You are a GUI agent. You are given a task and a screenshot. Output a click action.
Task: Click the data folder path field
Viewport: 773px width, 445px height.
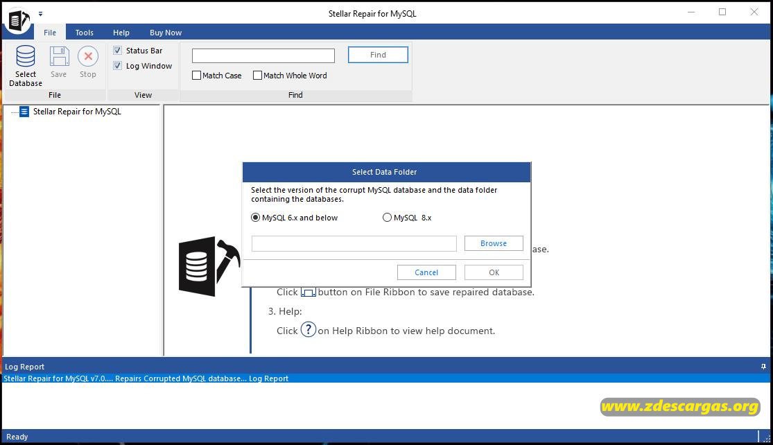pos(354,243)
